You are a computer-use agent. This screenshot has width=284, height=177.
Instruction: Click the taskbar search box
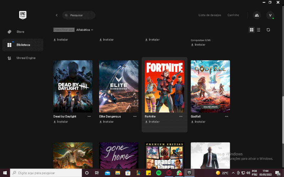(x=46, y=173)
